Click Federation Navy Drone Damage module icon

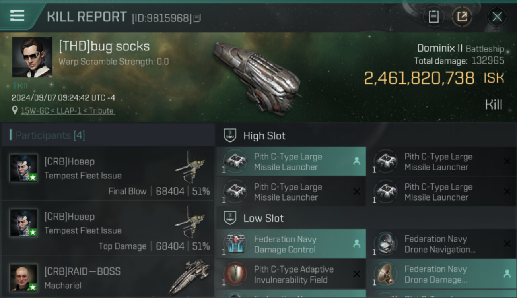386,274
